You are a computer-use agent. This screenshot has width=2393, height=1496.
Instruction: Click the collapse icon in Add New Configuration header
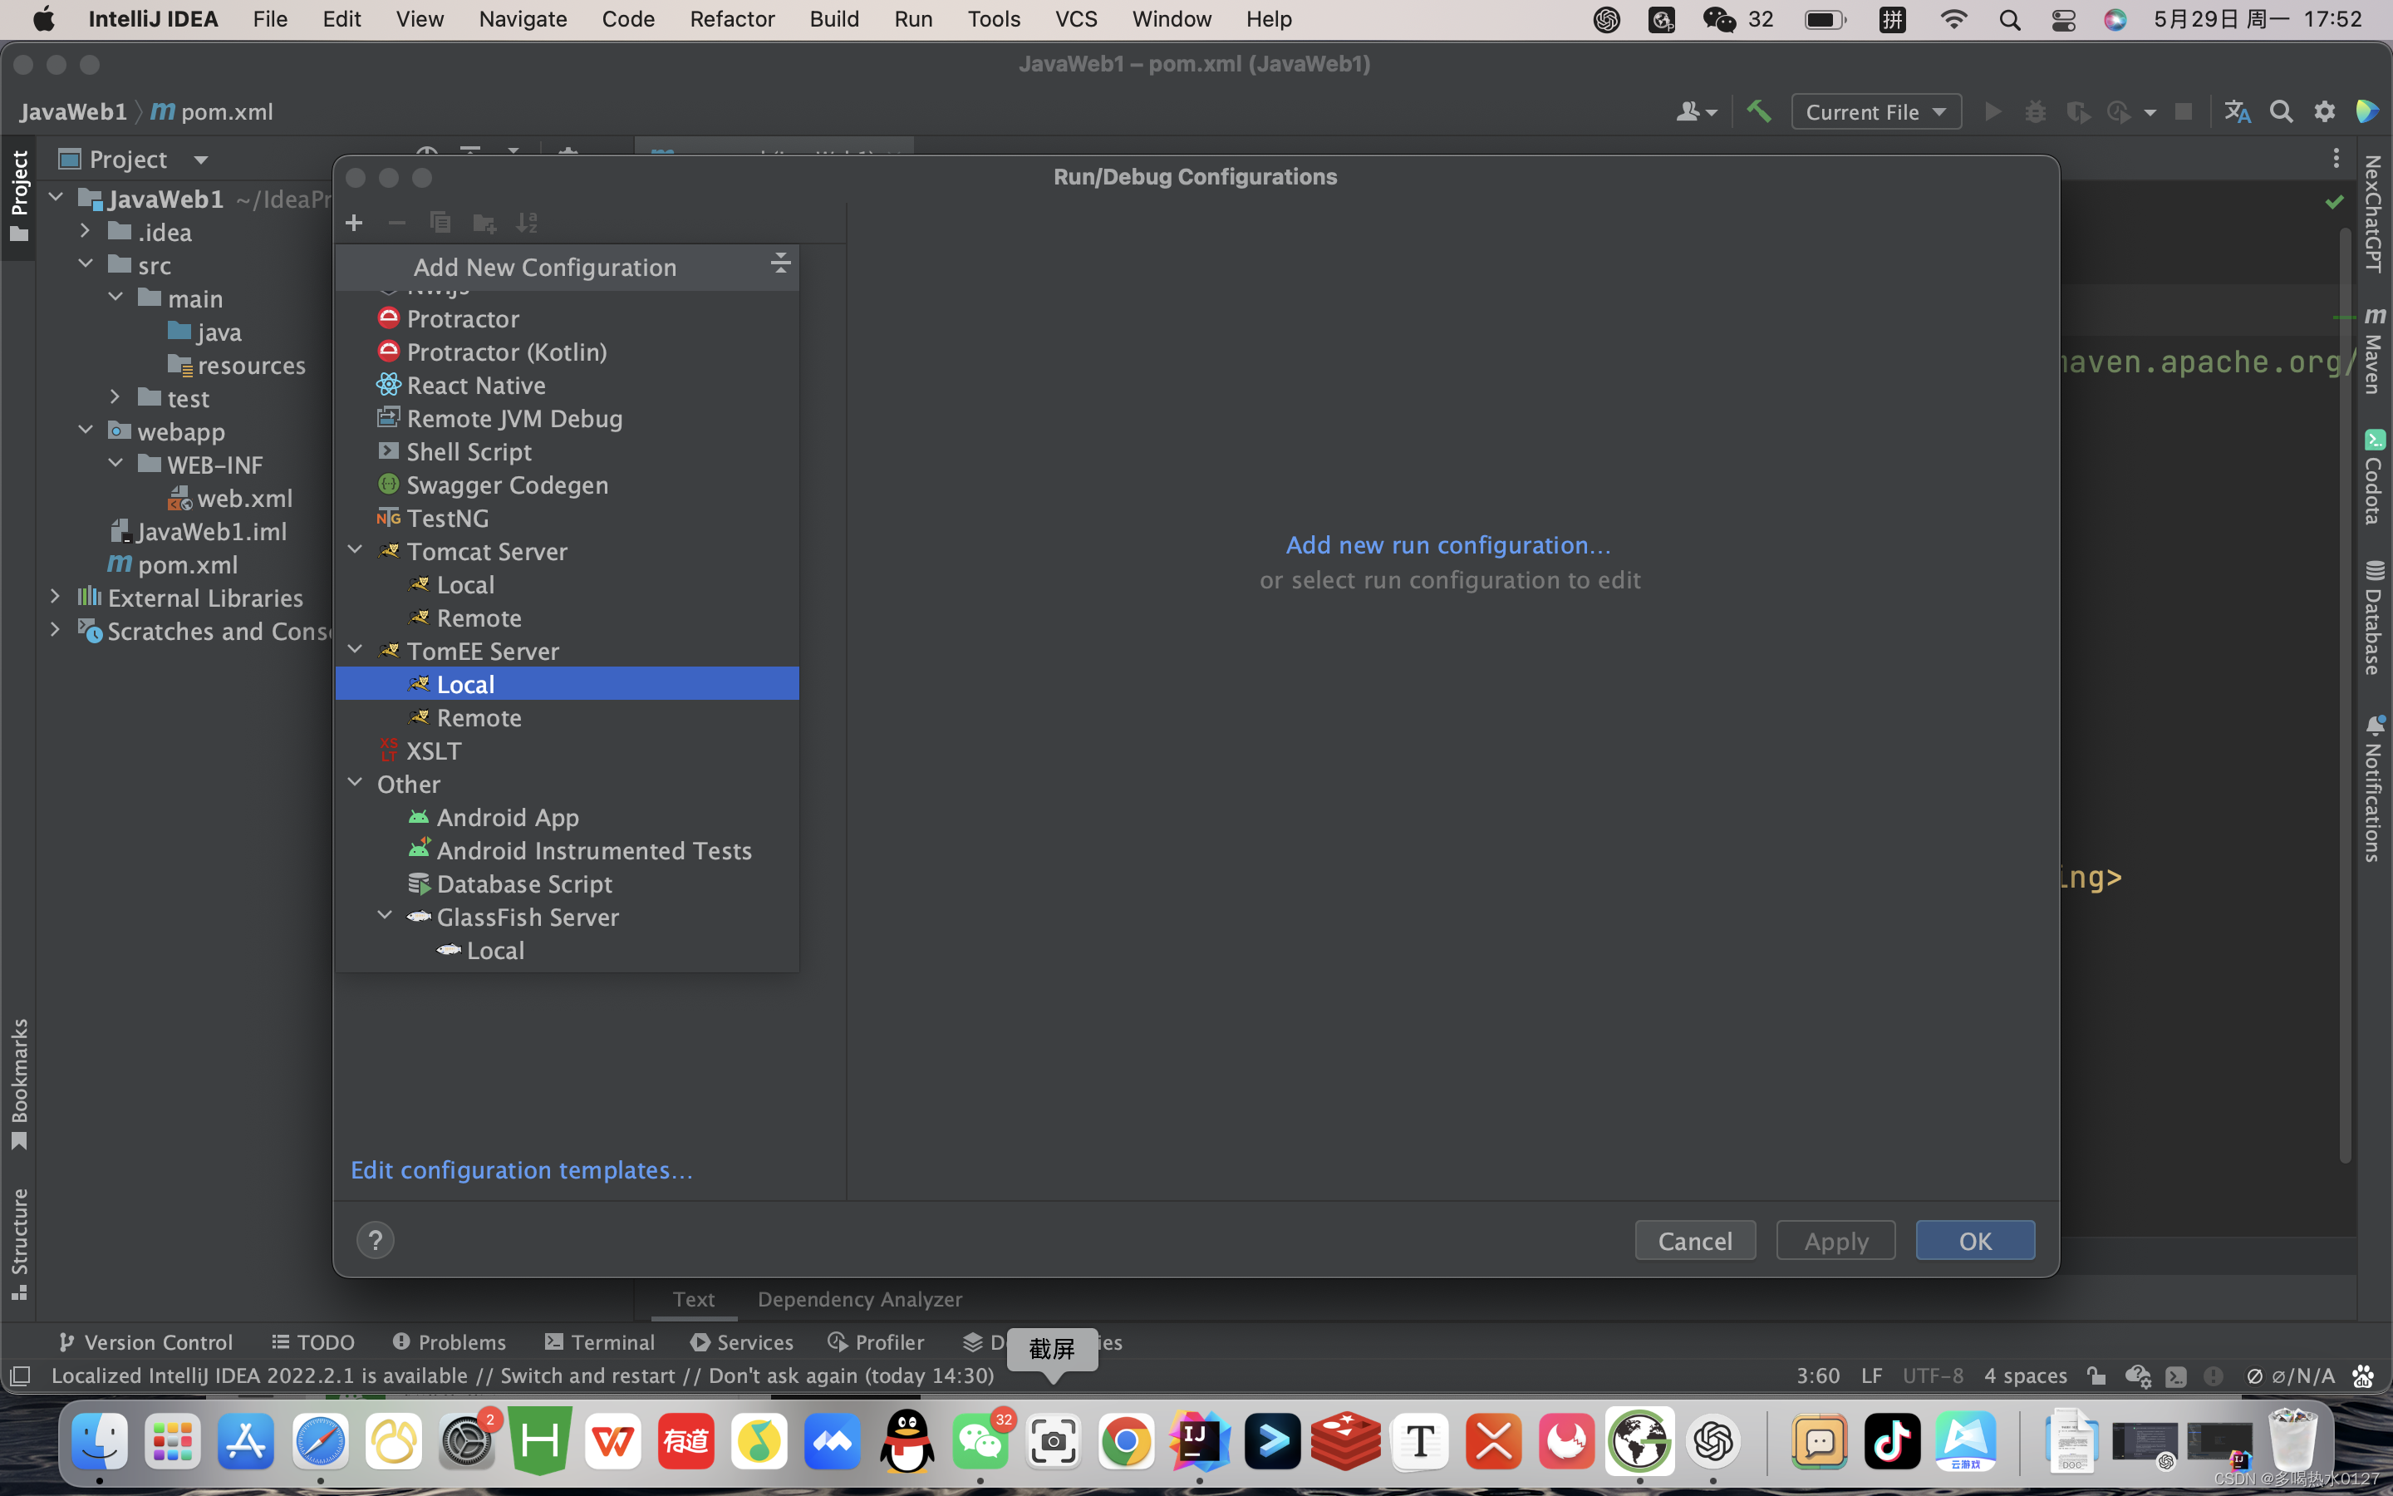click(780, 264)
